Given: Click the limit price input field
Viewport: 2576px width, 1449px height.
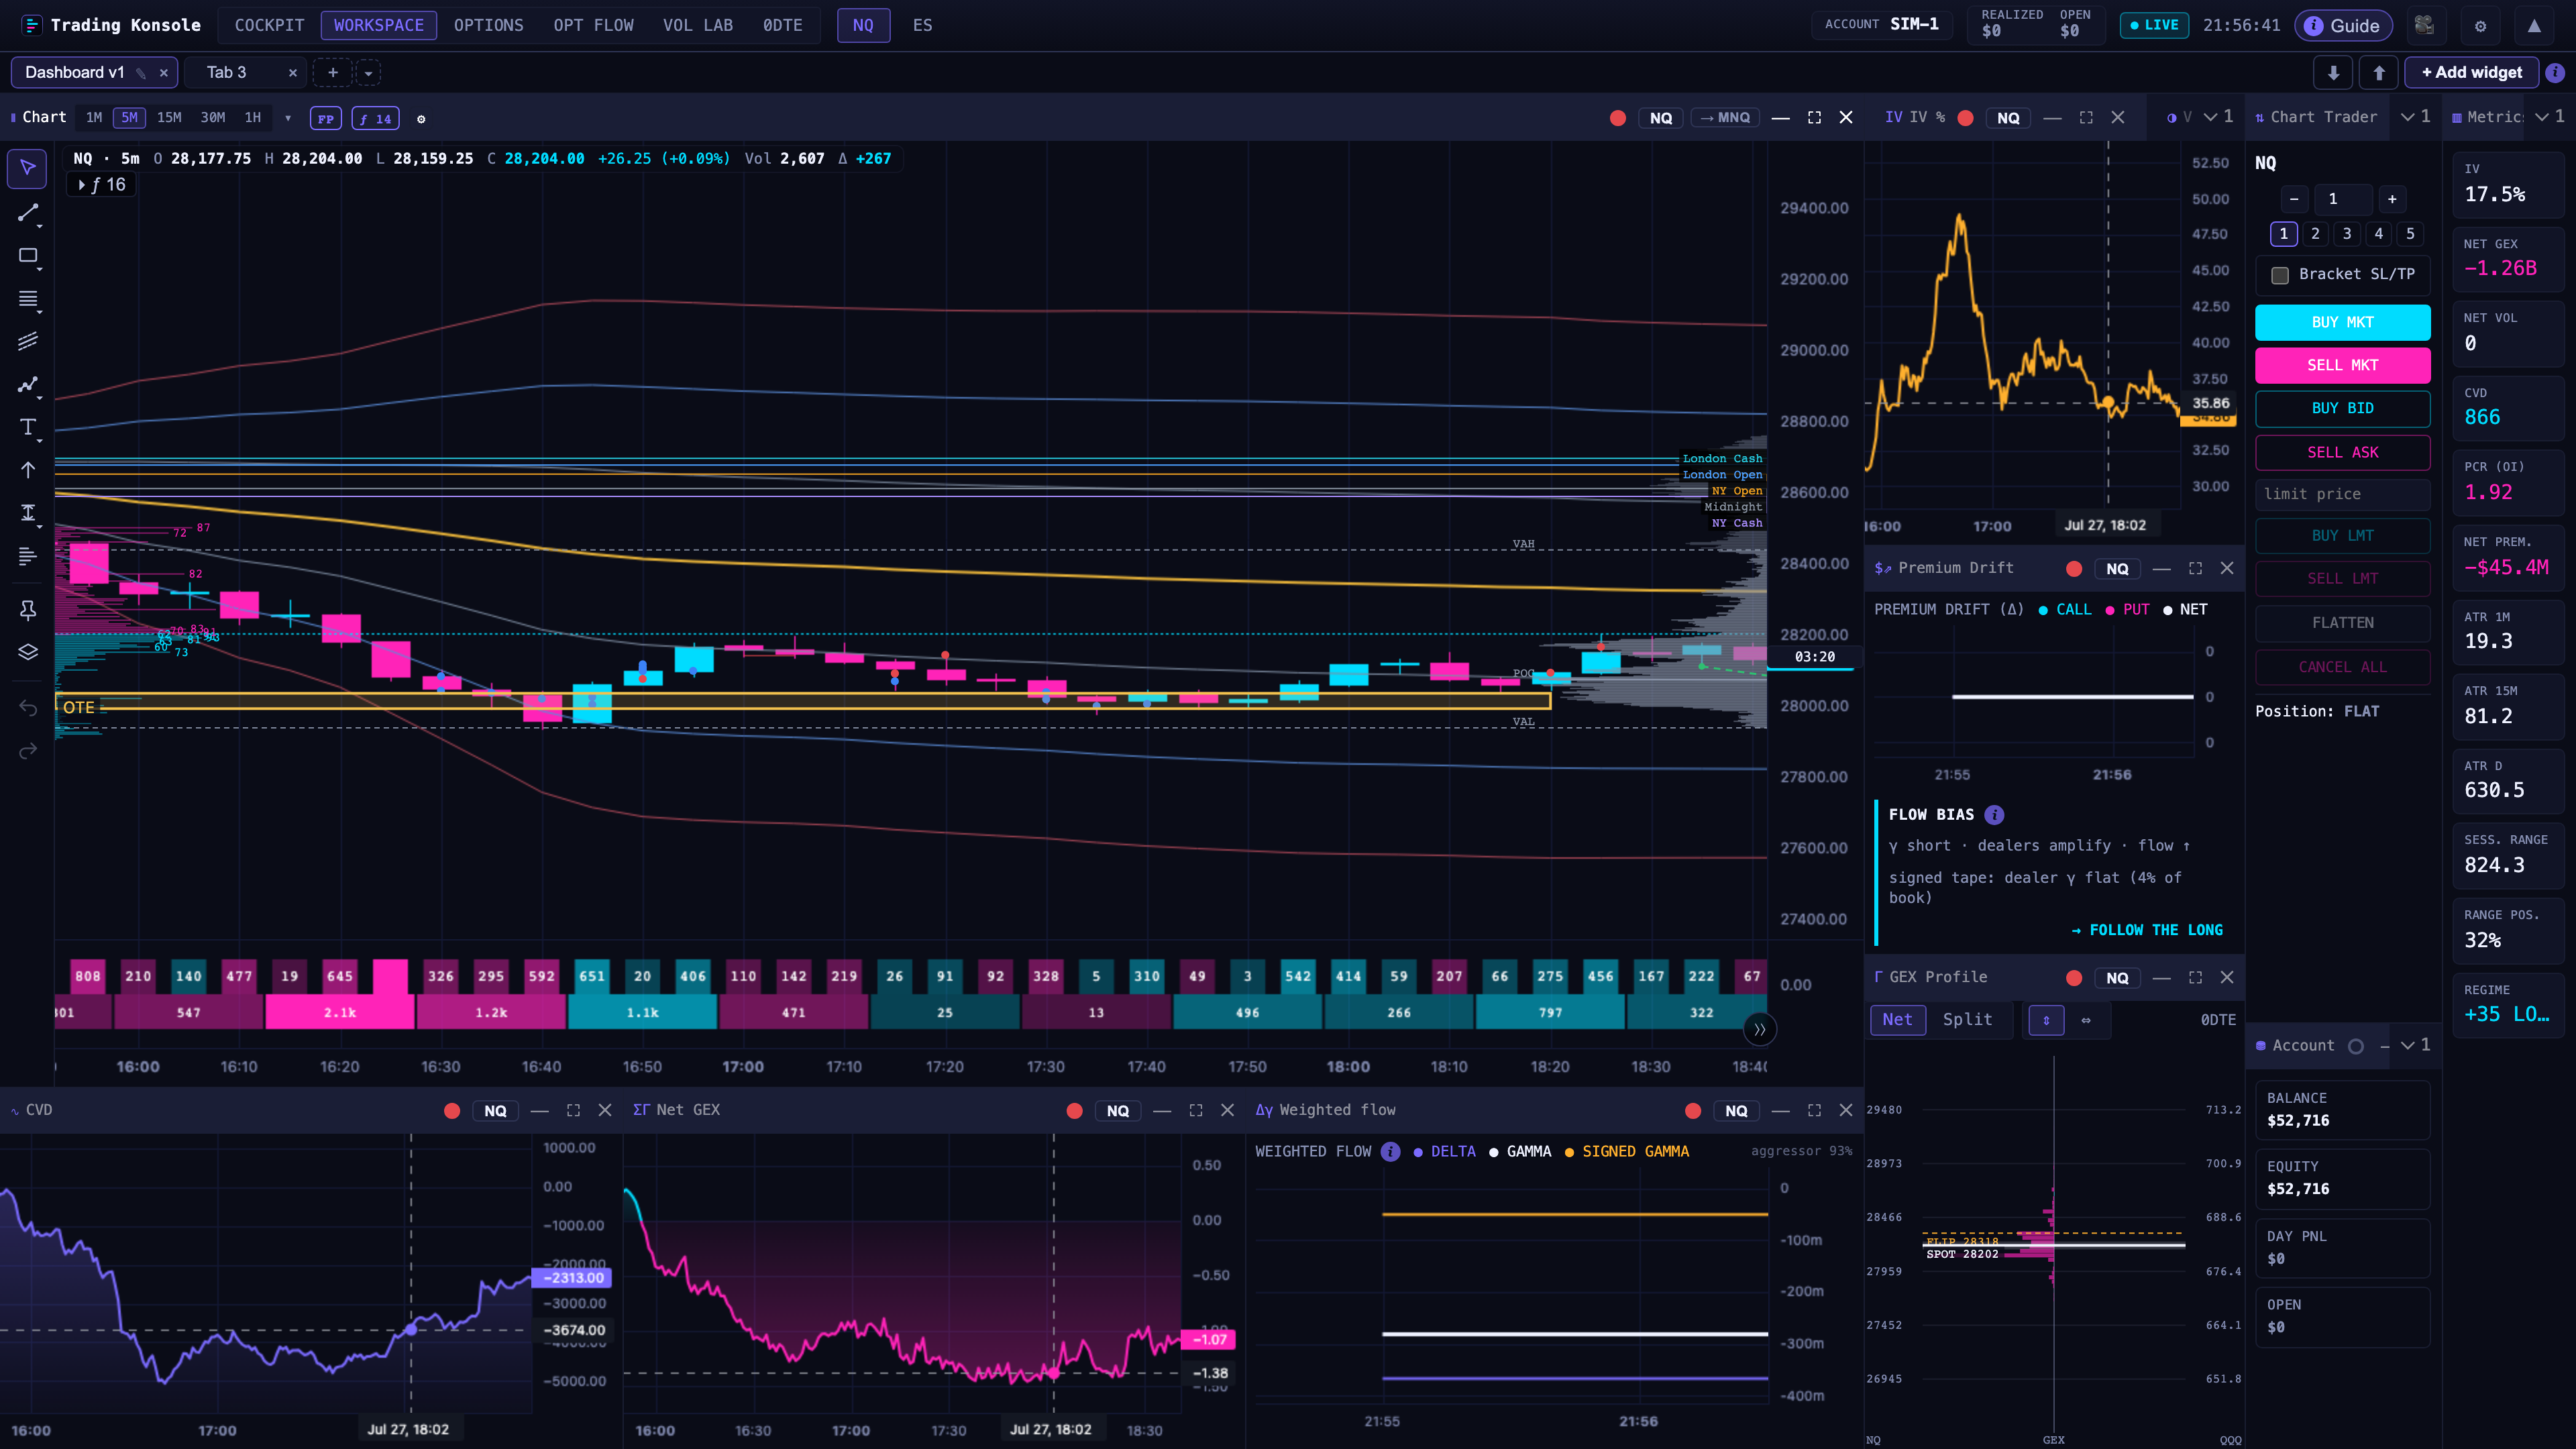Looking at the screenshot, I should click(2342, 494).
